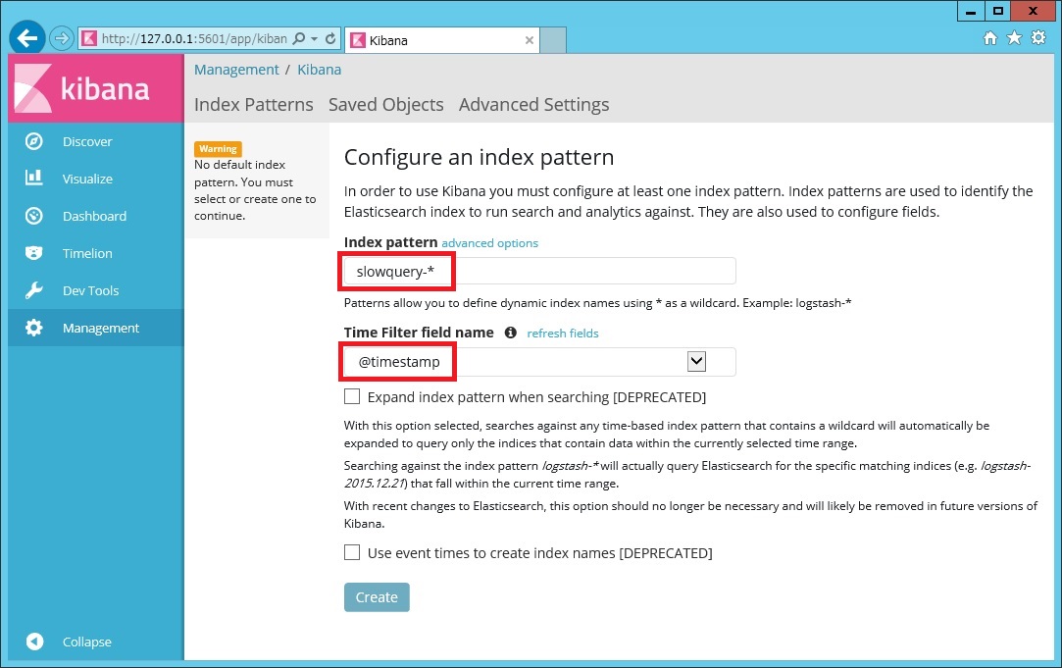Minimize the browser window

tap(971, 11)
